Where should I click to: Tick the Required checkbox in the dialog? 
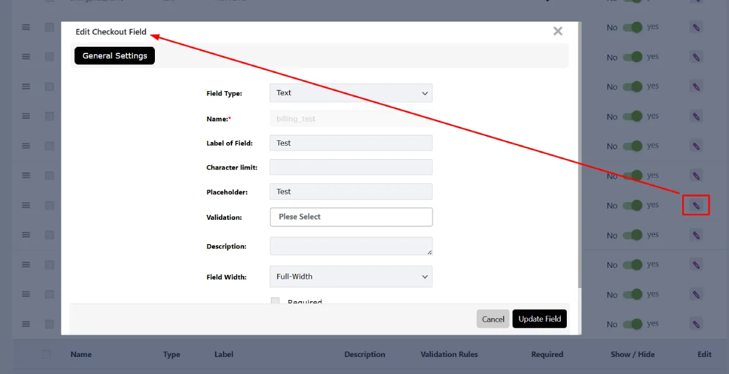pos(275,301)
